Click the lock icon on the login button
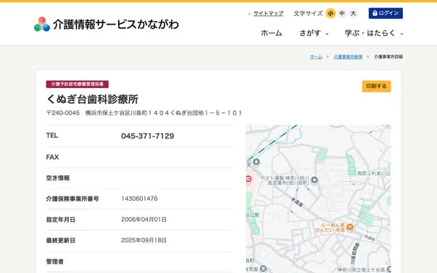437x273 pixels. pos(375,13)
